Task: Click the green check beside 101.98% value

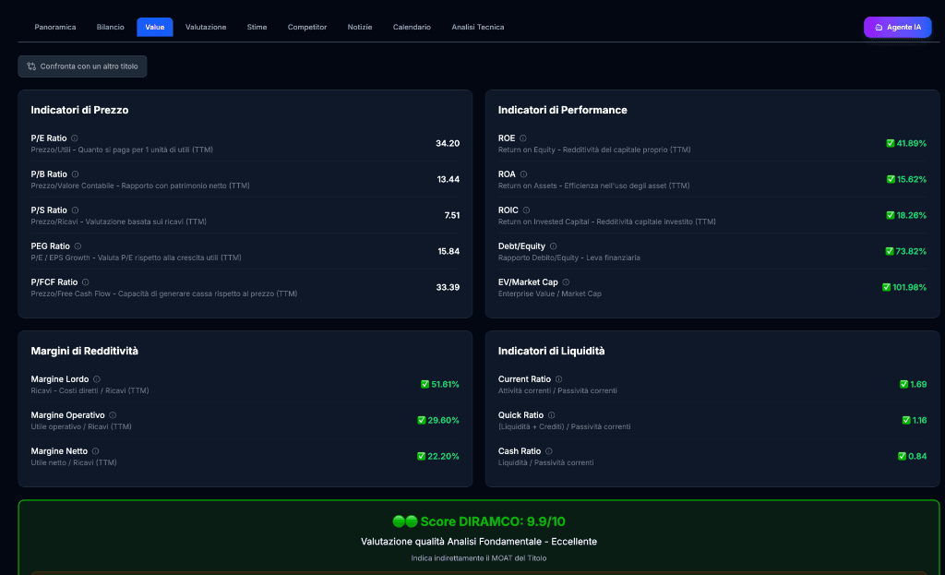Action: click(886, 288)
